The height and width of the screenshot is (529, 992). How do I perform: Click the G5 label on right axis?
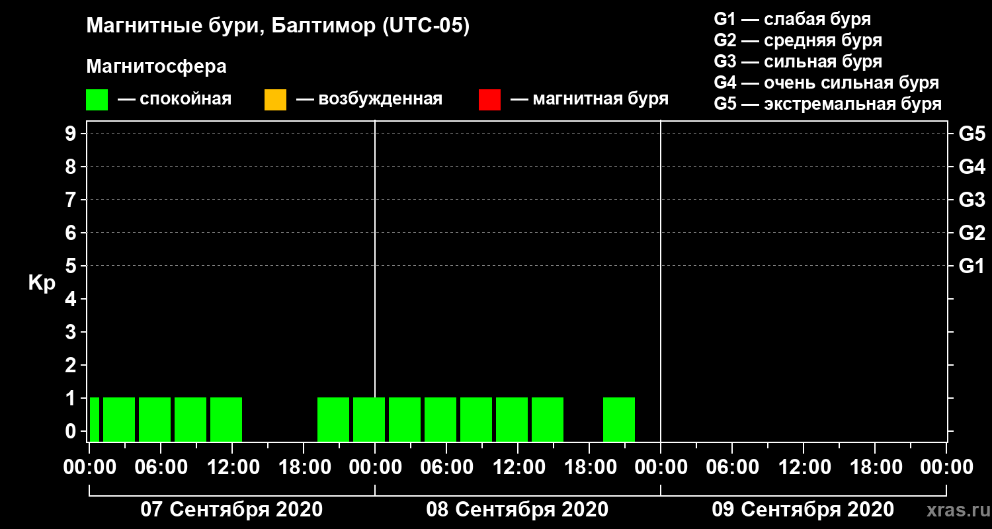[x=972, y=134]
